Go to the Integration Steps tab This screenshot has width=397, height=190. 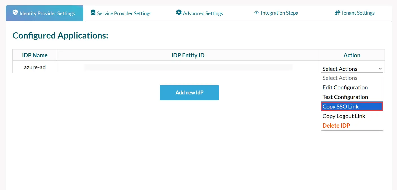point(279,13)
